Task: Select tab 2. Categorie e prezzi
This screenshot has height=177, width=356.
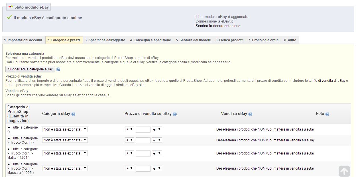Action: [64, 40]
